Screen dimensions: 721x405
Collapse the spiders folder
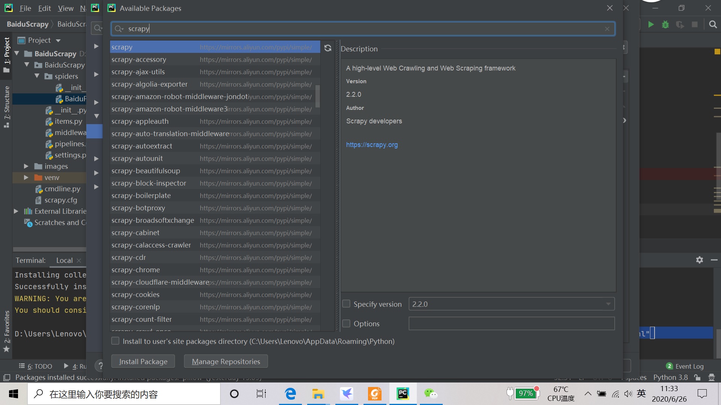click(x=37, y=76)
